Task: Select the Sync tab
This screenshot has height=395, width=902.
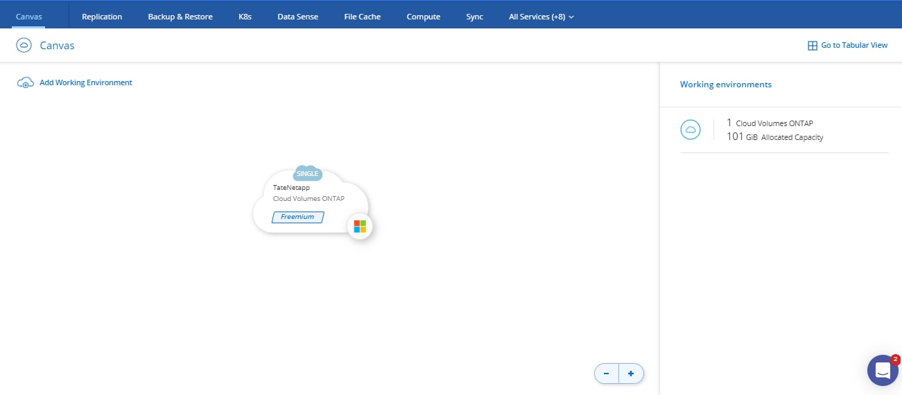Action: coord(475,17)
